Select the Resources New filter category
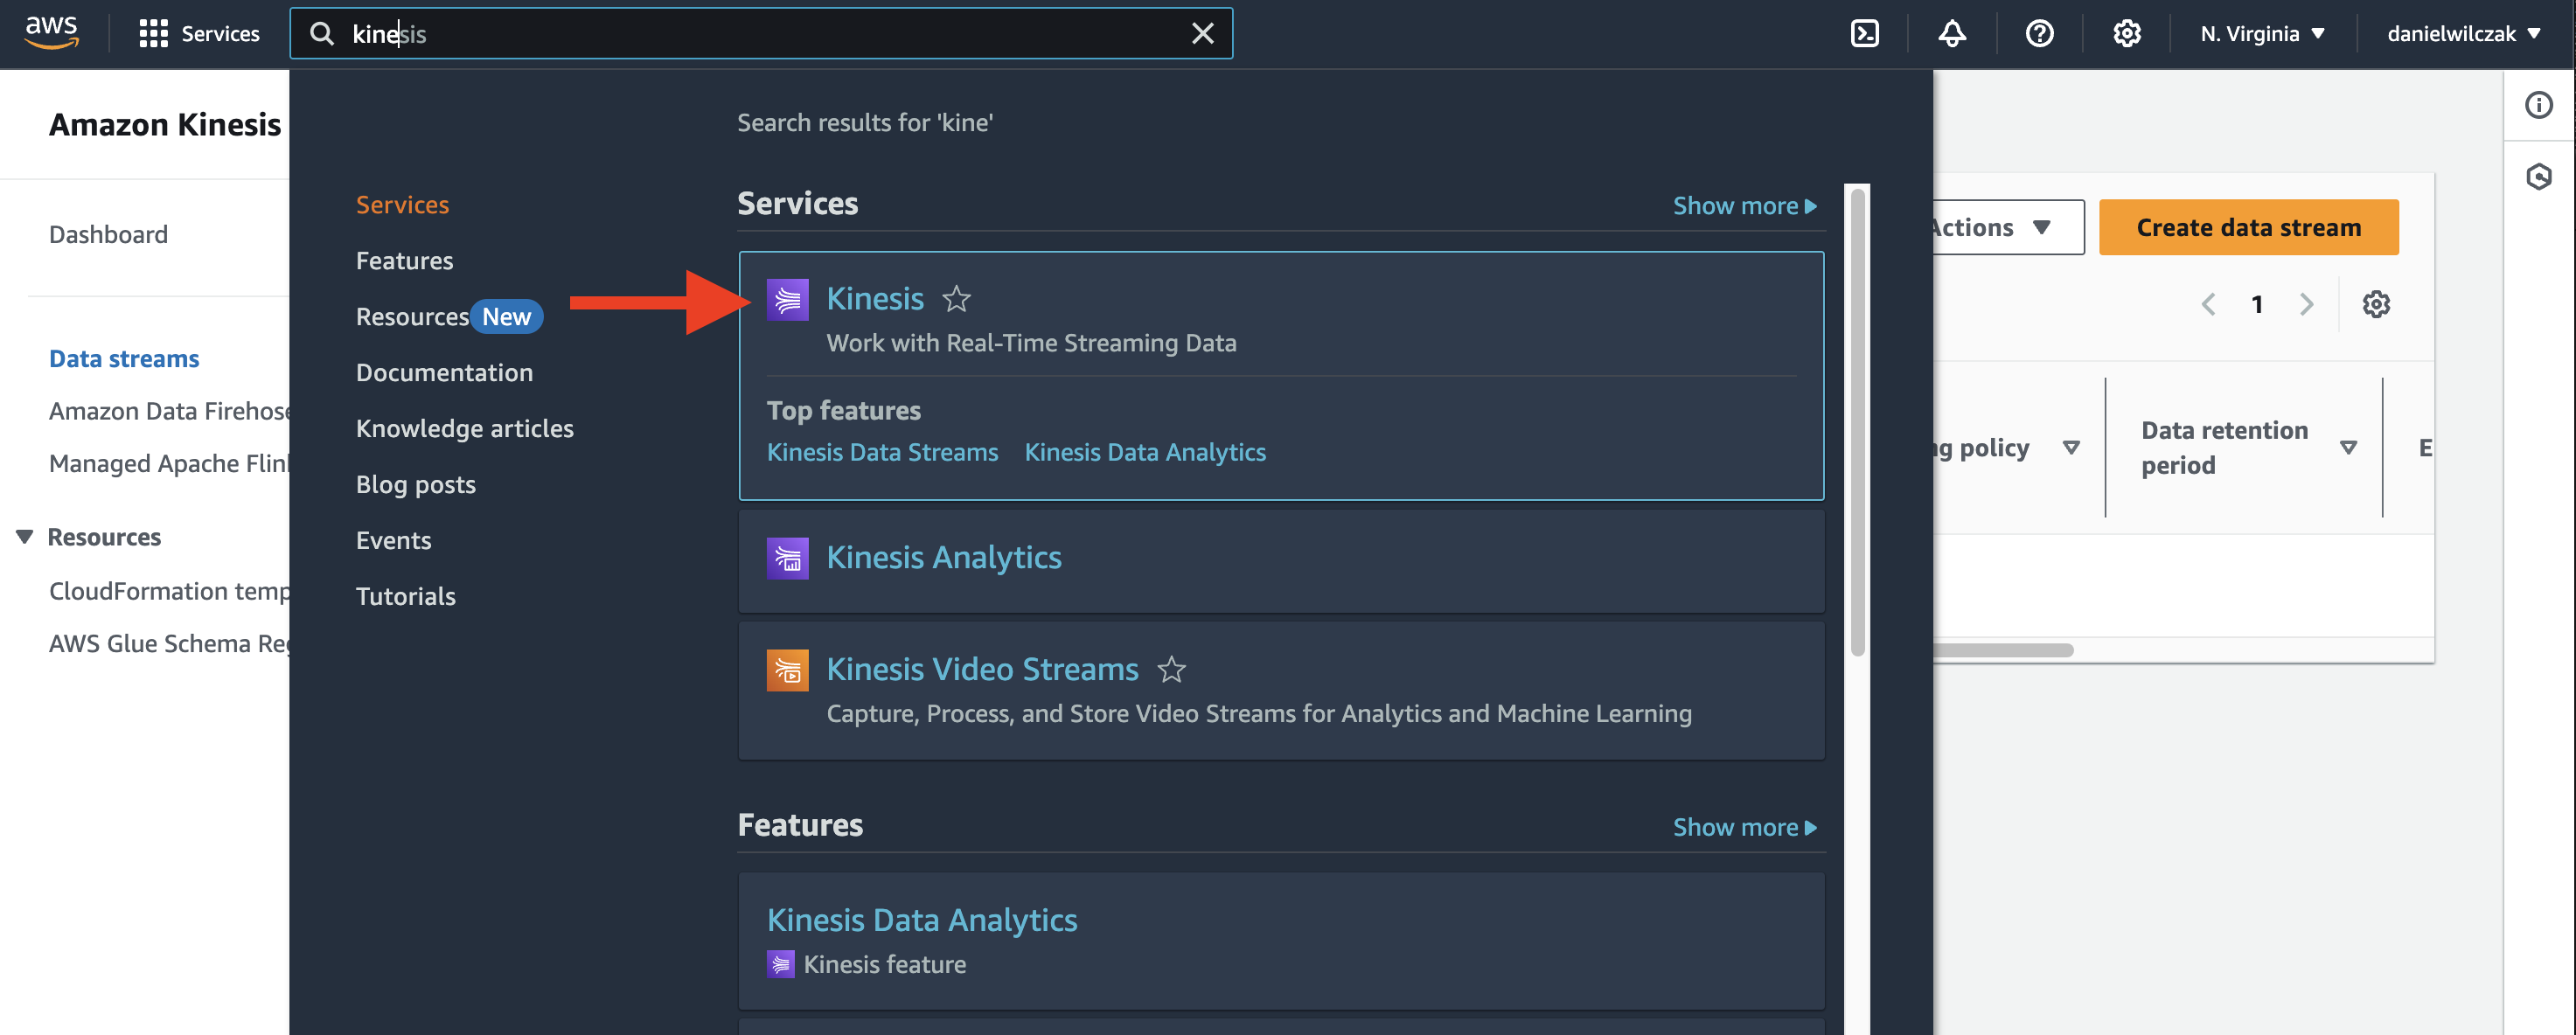Image resolution: width=2576 pixels, height=1035 pixels. [449, 317]
